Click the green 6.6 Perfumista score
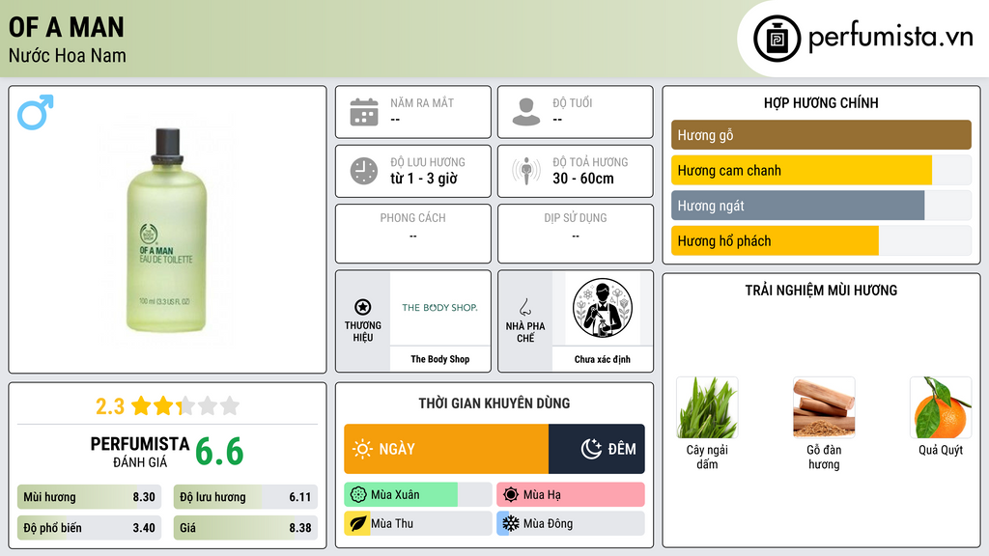989x556 pixels. pyautogui.click(x=219, y=452)
